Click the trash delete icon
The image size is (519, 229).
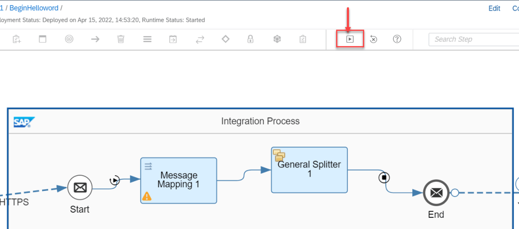[x=121, y=39]
